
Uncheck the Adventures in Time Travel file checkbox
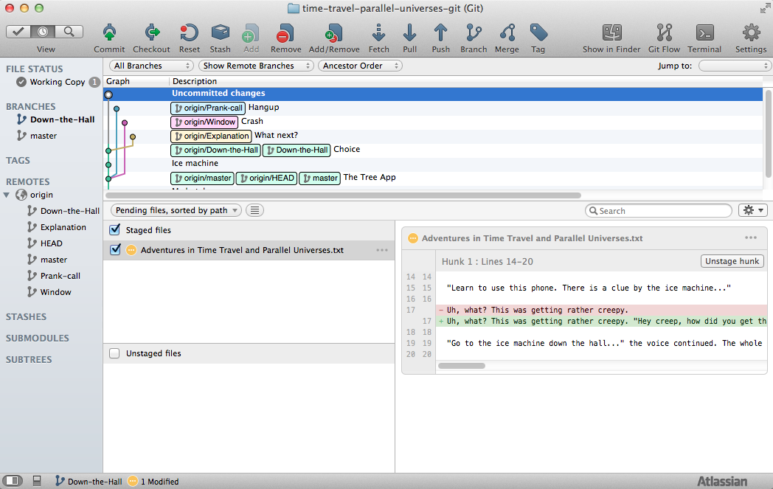115,250
